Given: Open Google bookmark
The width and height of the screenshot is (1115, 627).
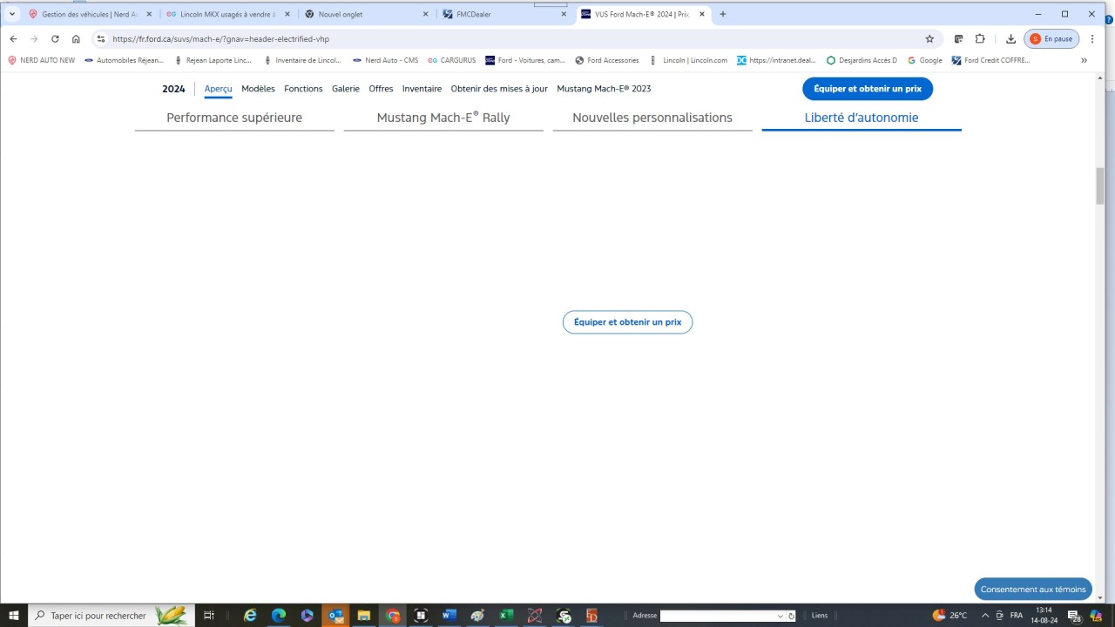Looking at the screenshot, I should pos(924,61).
